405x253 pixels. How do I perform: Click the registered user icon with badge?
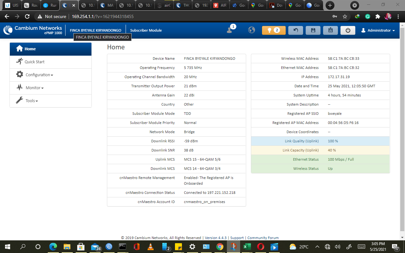click(x=230, y=30)
